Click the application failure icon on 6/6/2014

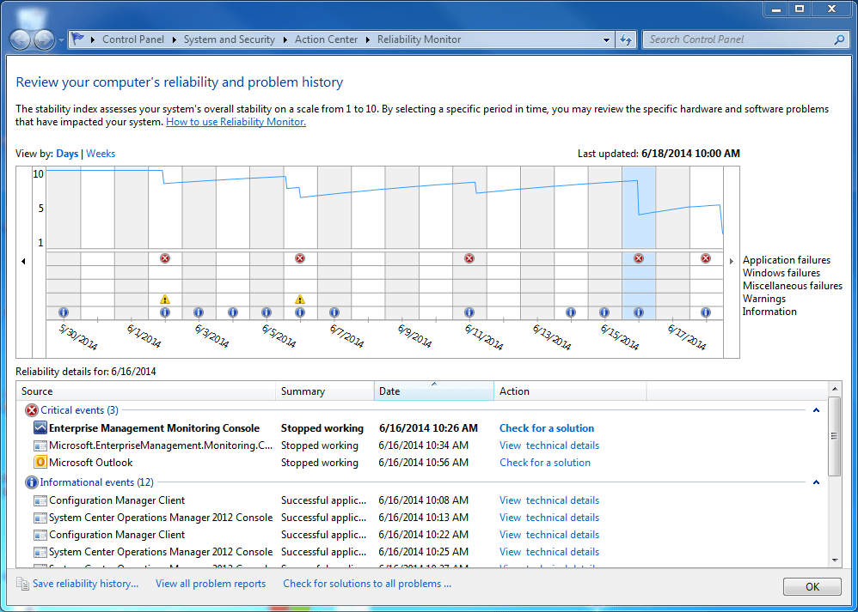click(300, 258)
